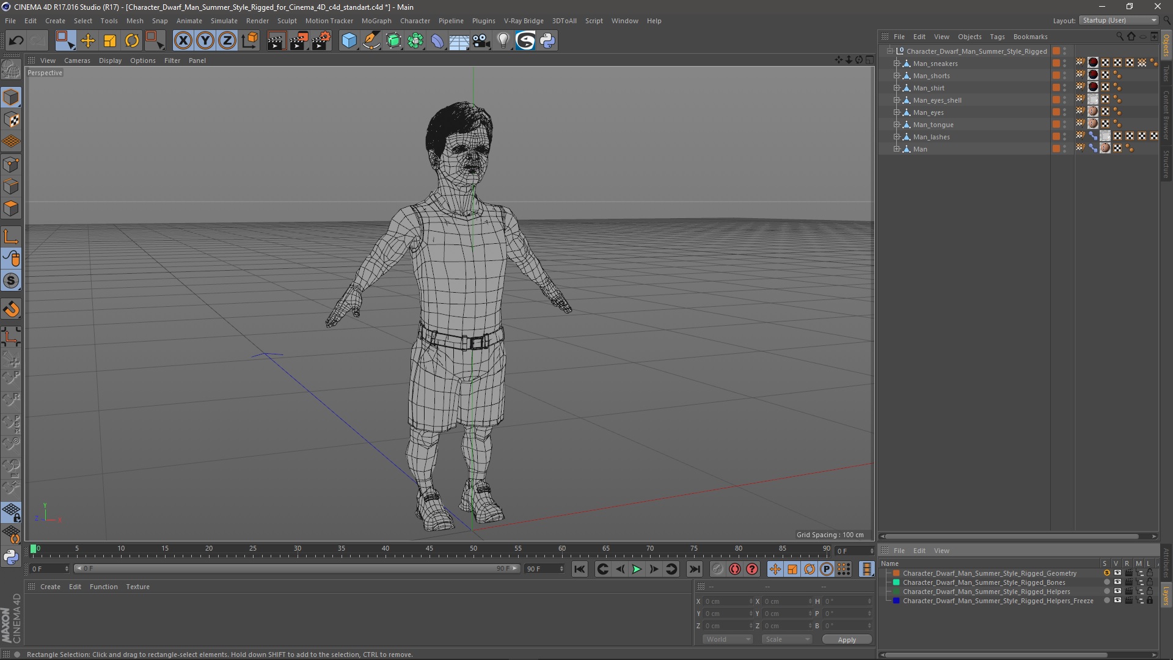The width and height of the screenshot is (1173, 660).
Task: Add a Cube primitive object
Action: [x=349, y=41]
